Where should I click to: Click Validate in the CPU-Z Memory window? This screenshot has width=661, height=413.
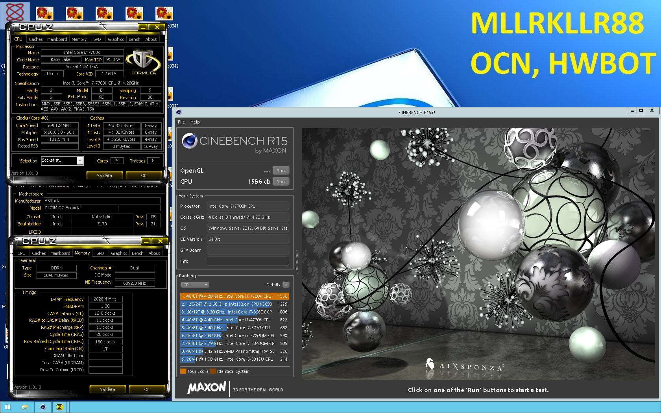(107, 389)
